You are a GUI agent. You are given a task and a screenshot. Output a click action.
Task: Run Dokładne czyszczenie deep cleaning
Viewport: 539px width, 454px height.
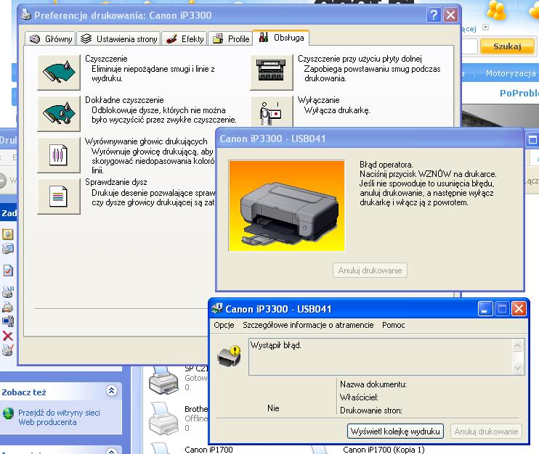coord(58,114)
